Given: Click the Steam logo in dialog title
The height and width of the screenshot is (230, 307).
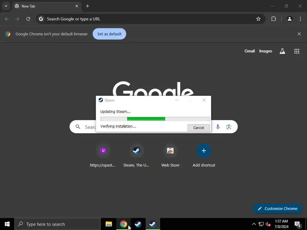Looking at the screenshot, I should coord(101,100).
